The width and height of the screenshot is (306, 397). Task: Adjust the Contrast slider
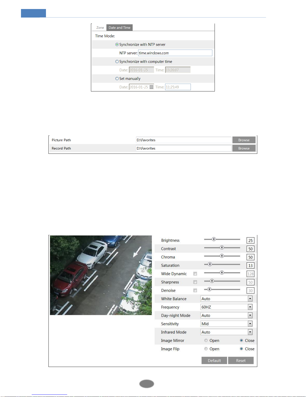pyautogui.click(x=222, y=247)
